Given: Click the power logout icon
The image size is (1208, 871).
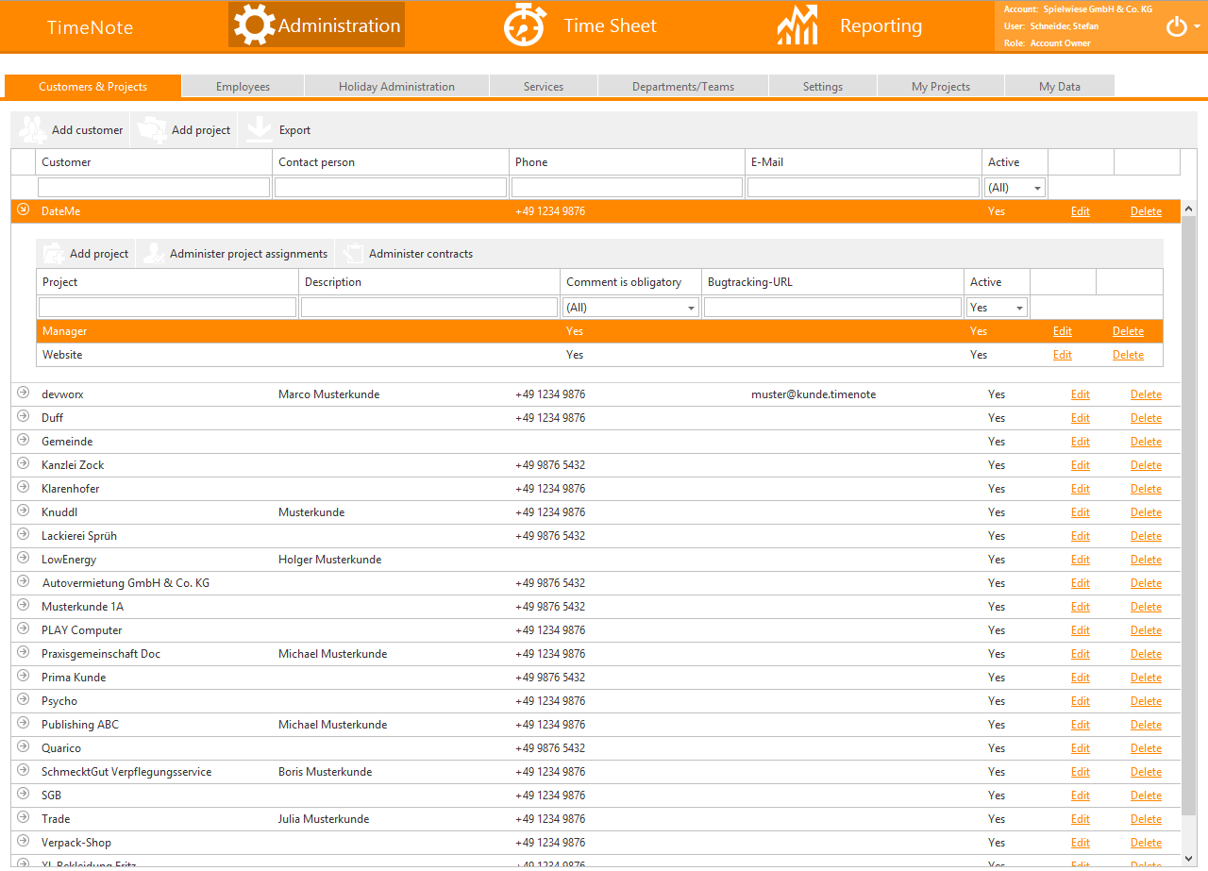Looking at the screenshot, I should (x=1176, y=26).
